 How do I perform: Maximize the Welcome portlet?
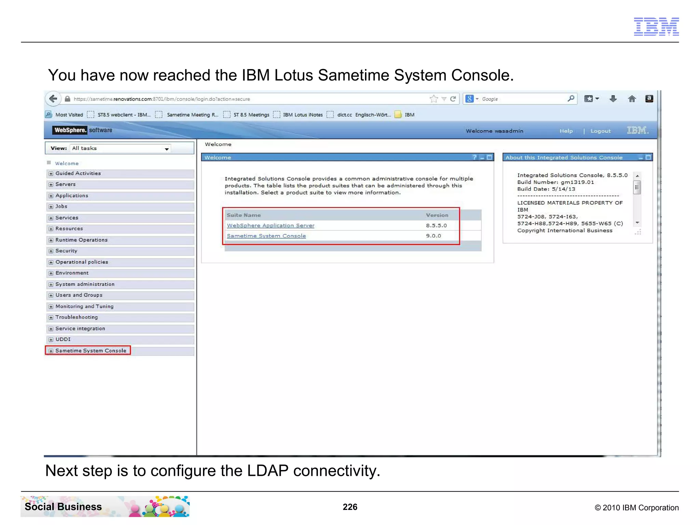[x=489, y=157]
